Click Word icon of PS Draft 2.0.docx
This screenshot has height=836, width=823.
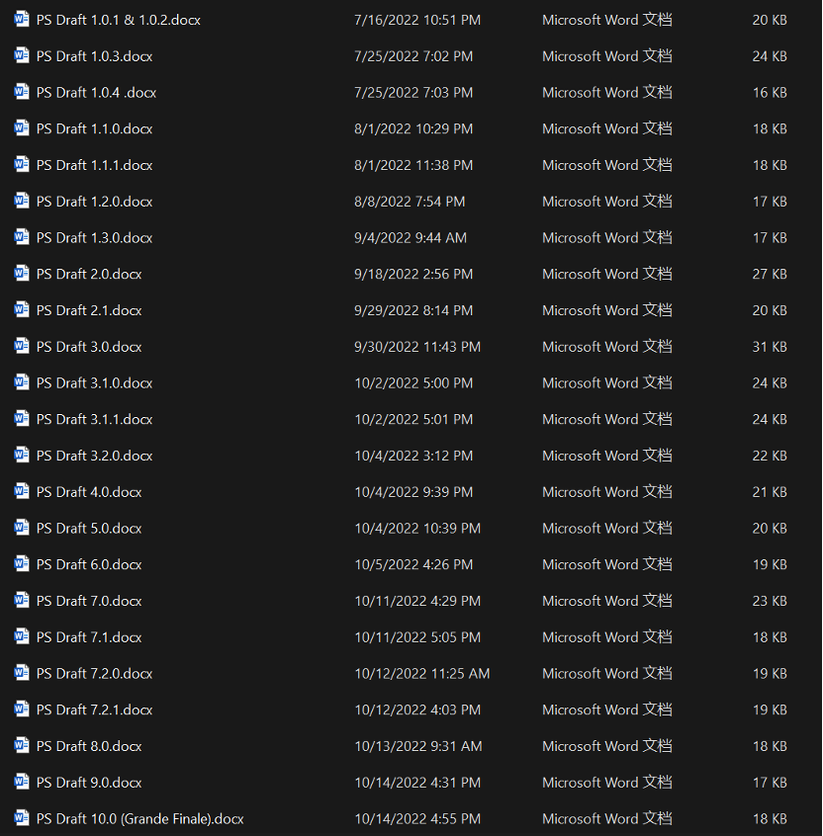[x=22, y=273]
